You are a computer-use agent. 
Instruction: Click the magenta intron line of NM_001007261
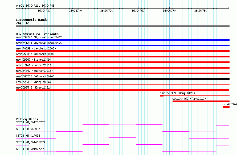click(122, 151)
